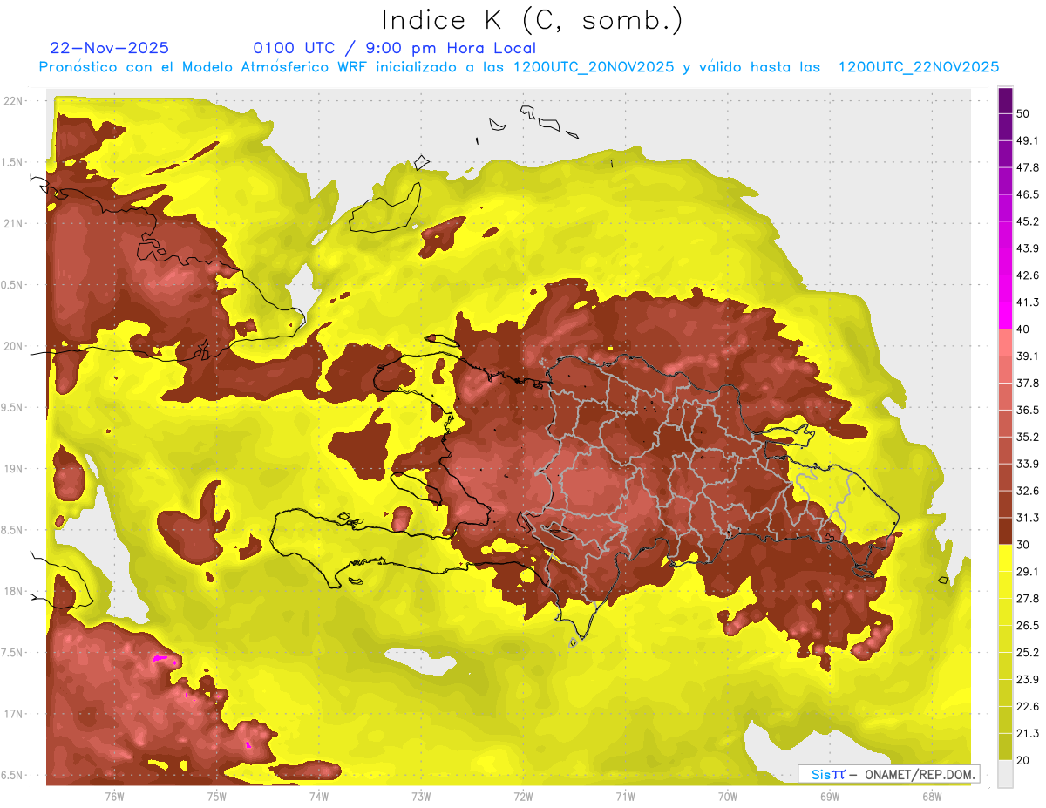The image size is (1046, 808).
Task: Click the colorbar label '33.9'
Action: point(1027,464)
